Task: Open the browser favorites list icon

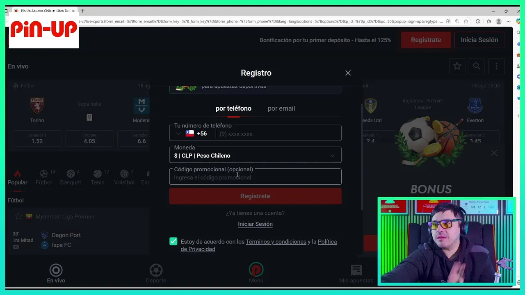Action: pos(488,21)
